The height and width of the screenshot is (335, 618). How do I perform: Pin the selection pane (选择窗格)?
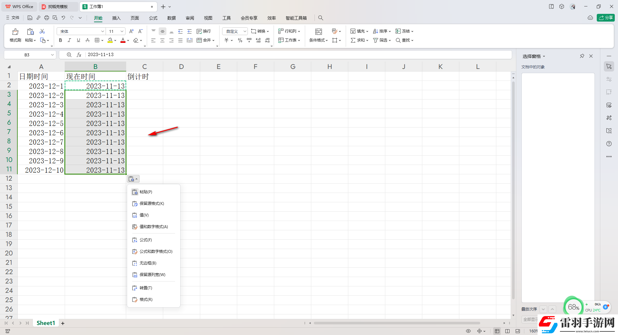click(582, 56)
